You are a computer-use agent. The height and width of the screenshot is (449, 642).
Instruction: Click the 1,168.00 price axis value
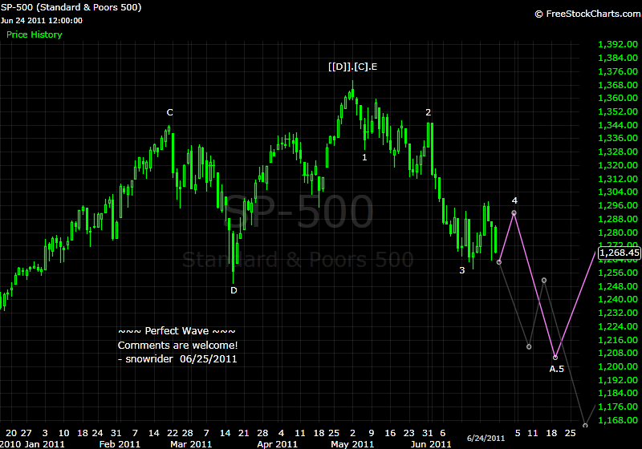pos(618,420)
